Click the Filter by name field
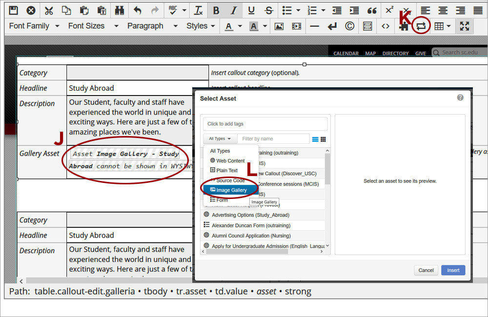 click(274, 139)
